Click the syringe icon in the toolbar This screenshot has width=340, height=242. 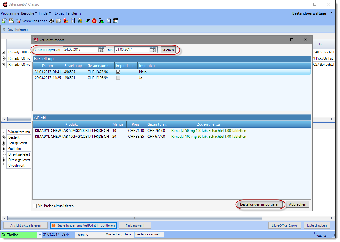(x=88, y=21)
